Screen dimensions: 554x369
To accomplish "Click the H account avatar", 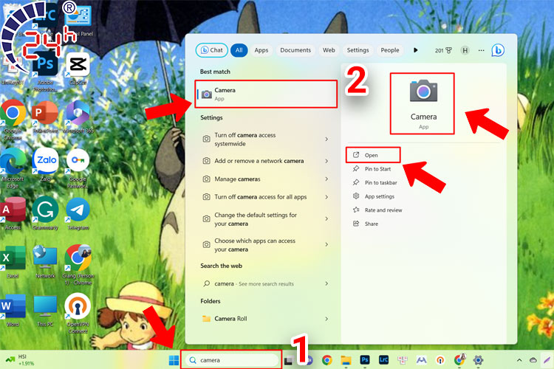I will click(465, 50).
